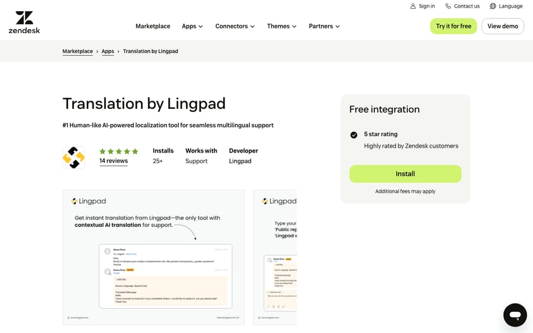
Task: Click the 5 star rating checkmark badge
Action: 354,135
